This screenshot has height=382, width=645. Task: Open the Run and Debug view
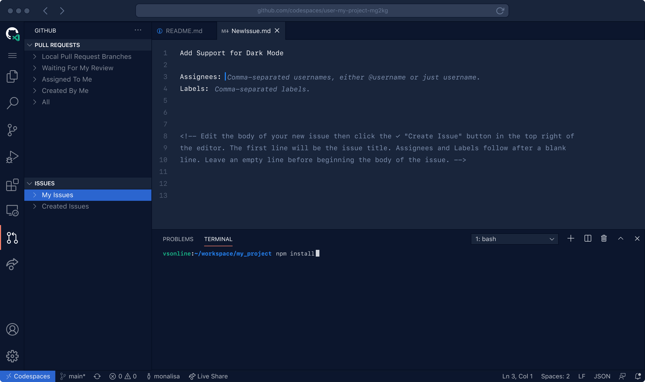(x=12, y=156)
